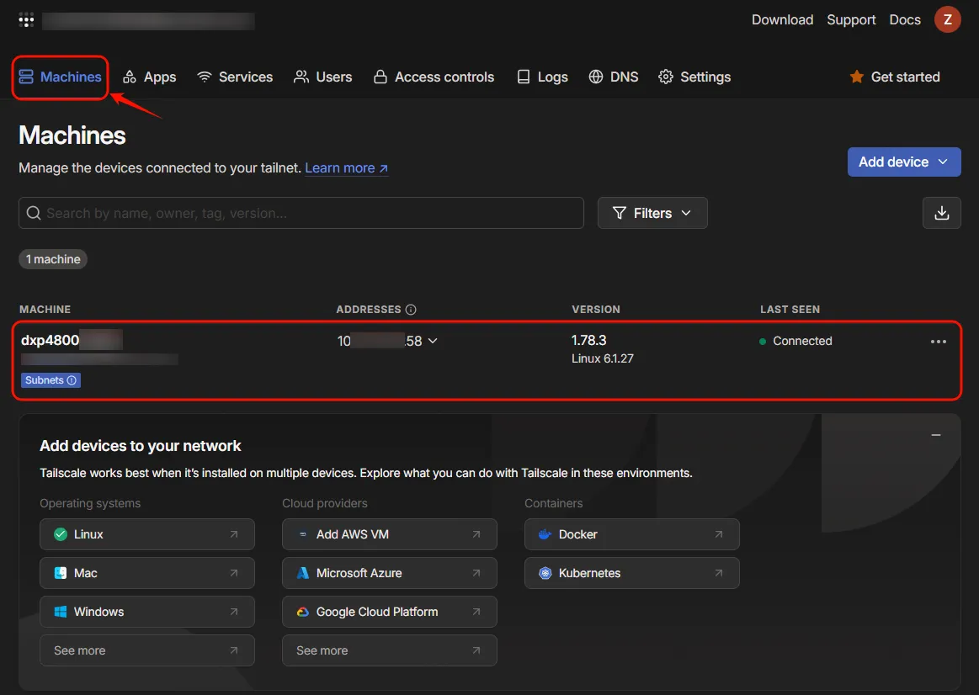Screen dimensions: 979x695
Task: Open the three-dot menu for dxp4800 machine
Action: point(938,342)
